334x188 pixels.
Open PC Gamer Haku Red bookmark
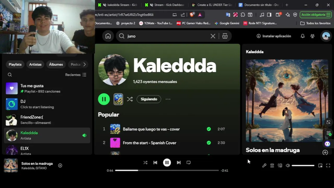(x=193, y=23)
